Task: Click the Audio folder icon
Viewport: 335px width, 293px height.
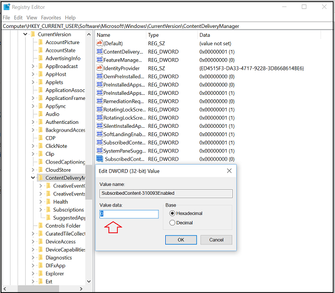Action: [x=41, y=114]
